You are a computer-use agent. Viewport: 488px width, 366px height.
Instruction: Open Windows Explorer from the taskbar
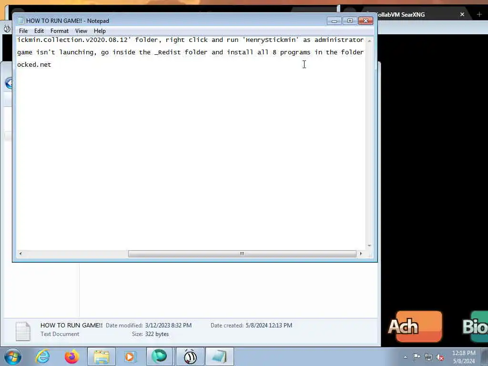(x=102, y=356)
